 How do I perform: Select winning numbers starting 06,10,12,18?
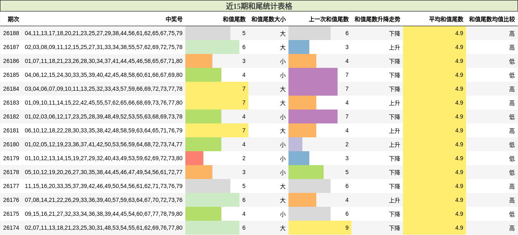click(x=104, y=130)
